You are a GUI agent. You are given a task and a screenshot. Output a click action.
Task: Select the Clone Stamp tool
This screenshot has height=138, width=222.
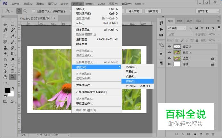click(5, 48)
